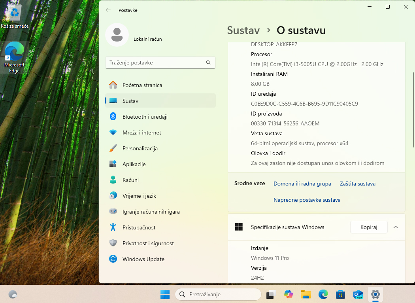Screen dimensions: 415x303
Task: Go to Sustav via the breadcrumb
Action: coord(243,30)
